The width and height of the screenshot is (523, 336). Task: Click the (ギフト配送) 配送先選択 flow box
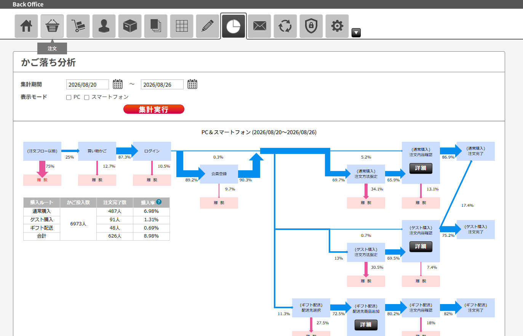tap(311, 308)
